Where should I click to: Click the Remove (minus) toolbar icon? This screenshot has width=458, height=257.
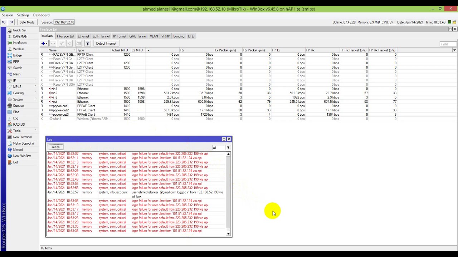pos(53,44)
